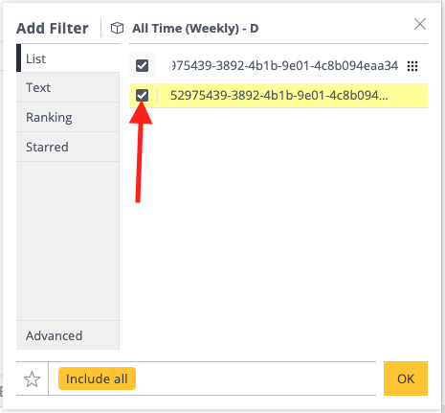Go to the Starred tab
Screen dimensions: 445x413
(68, 147)
